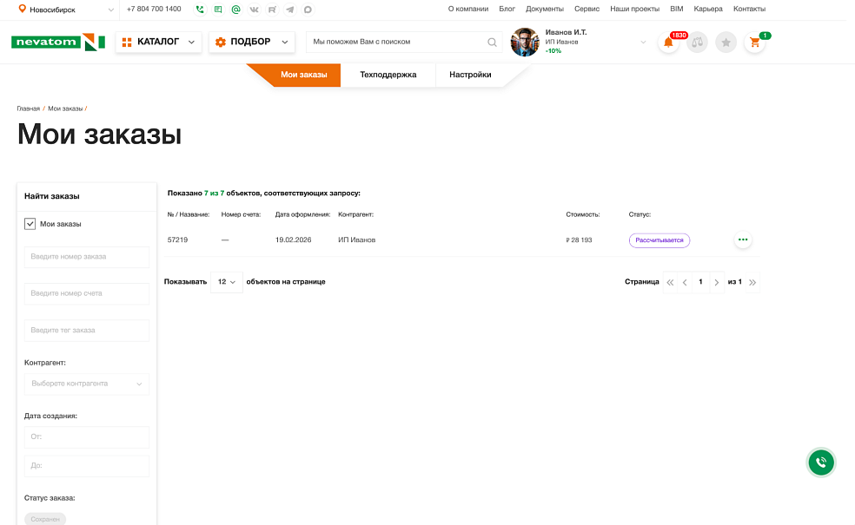855x525 pixels.
Task: Click the floating green call-back phone button
Action: pyautogui.click(x=820, y=463)
